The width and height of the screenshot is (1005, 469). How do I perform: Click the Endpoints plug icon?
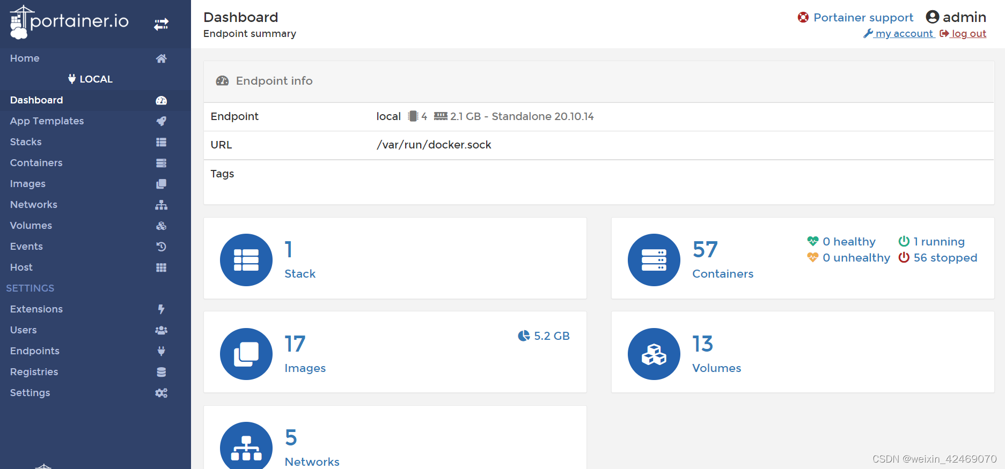tap(161, 351)
